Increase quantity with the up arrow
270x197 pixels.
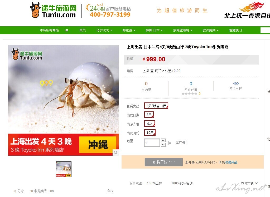(x=163, y=140)
